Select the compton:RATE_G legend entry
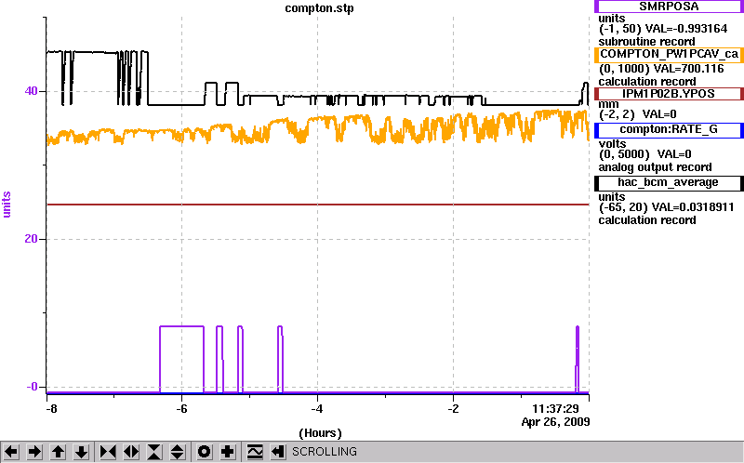The height and width of the screenshot is (463, 744). coord(668,130)
